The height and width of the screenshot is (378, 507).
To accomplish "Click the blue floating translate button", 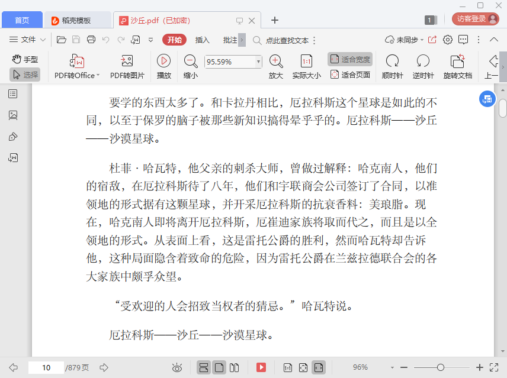I will pos(487,99).
